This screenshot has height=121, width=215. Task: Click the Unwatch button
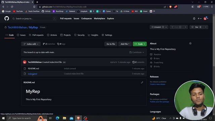157,27
